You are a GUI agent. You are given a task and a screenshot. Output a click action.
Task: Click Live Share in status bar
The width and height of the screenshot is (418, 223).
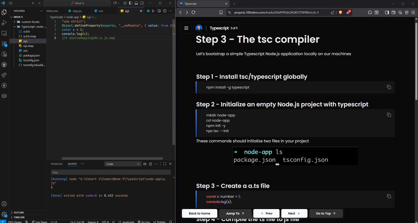tap(39, 222)
